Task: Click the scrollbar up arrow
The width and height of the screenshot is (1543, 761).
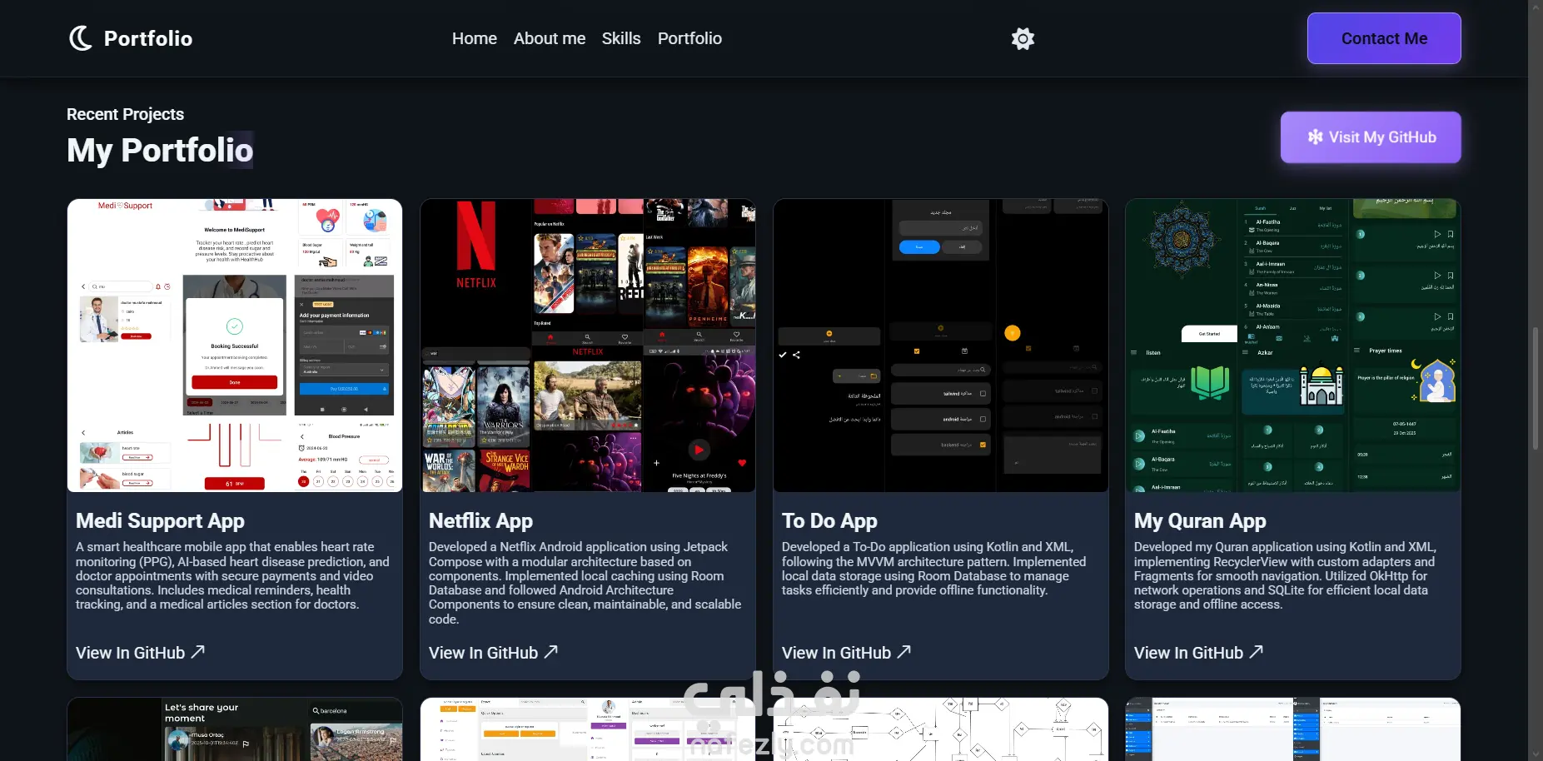Action: (1536, 6)
